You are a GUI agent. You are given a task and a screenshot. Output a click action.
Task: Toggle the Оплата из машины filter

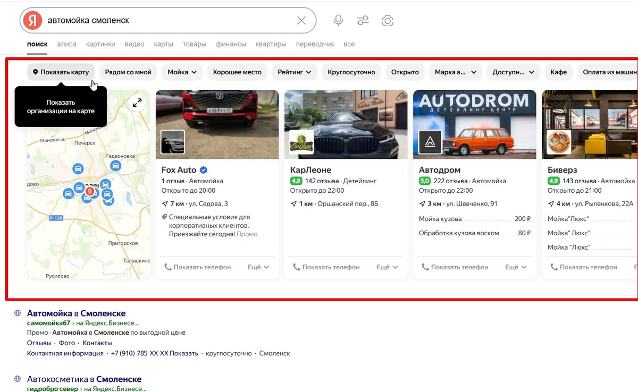[609, 72]
